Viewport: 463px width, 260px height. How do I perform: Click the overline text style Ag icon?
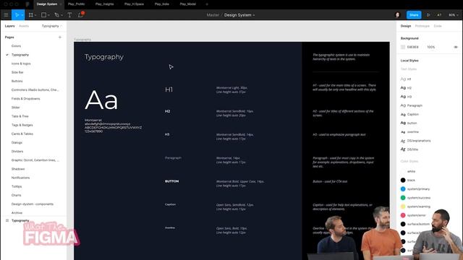pos(403,131)
